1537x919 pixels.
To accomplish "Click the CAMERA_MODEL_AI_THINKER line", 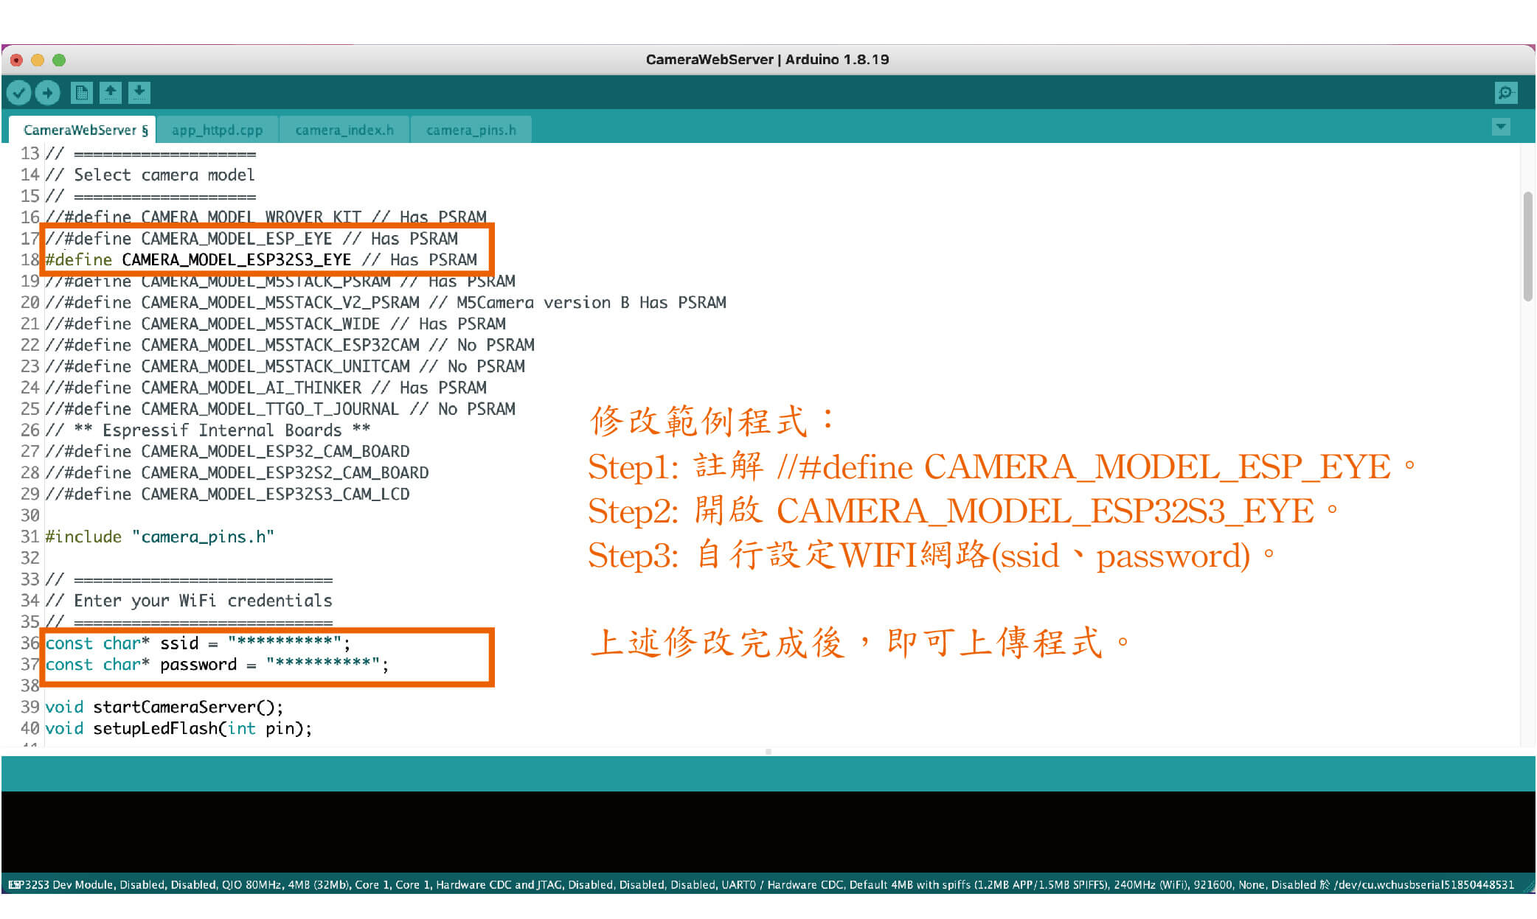I will pyautogui.click(x=266, y=388).
